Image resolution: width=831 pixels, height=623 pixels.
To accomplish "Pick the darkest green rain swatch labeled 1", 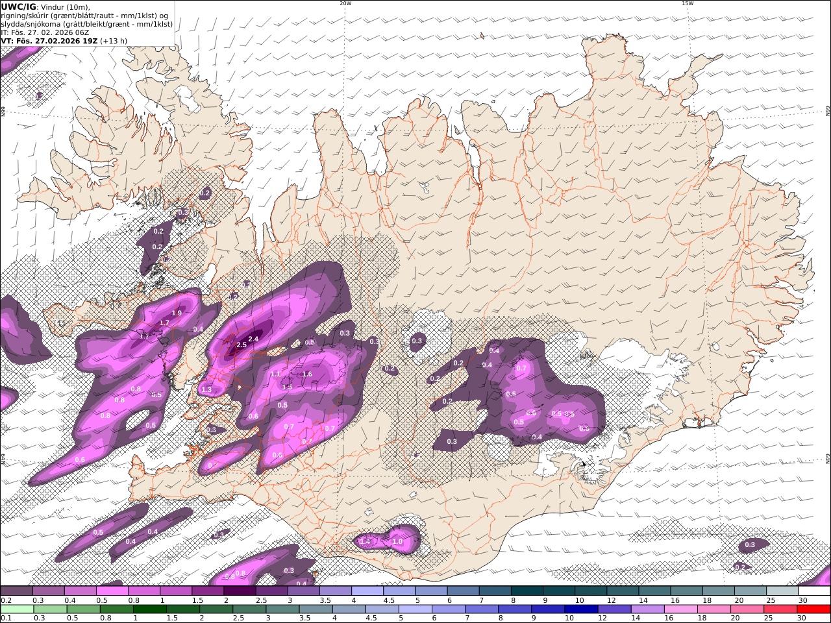I will pyautogui.click(x=149, y=609).
